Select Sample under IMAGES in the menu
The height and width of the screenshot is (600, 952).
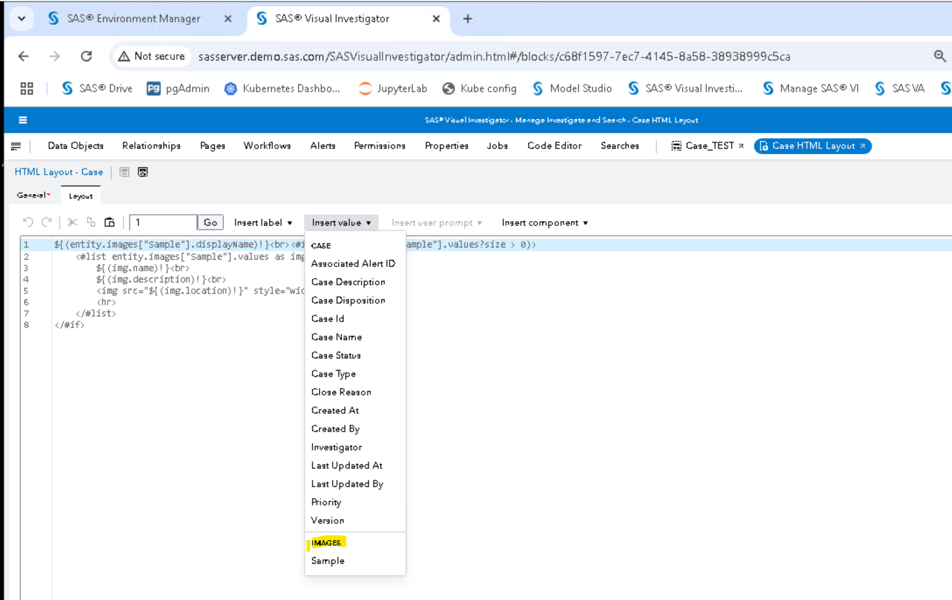(327, 560)
